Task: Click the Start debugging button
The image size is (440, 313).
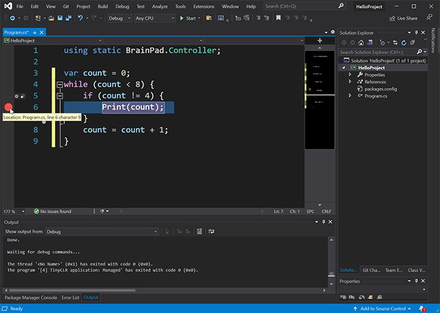Action: tap(188, 18)
